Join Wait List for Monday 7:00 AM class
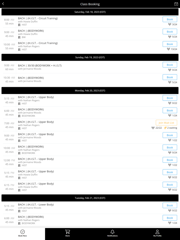Screen dimensions: 180x240 pos(166,123)
